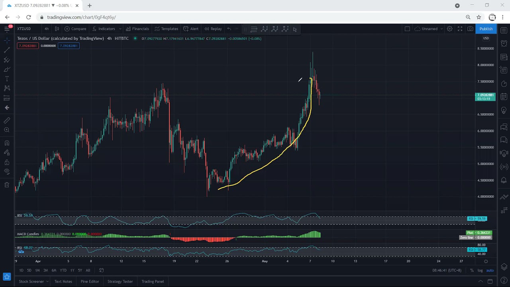Set date range to 1D
The height and width of the screenshot is (287, 510).
coord(21,270)
